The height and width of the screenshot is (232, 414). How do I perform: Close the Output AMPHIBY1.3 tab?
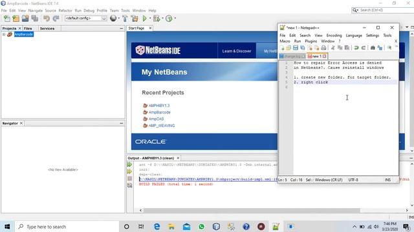(x=178, y=158)
